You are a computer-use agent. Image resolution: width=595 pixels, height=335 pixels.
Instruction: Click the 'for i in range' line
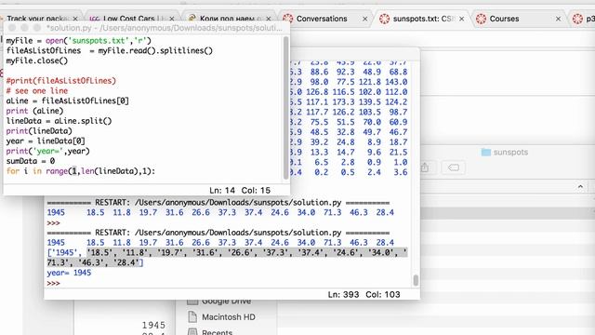click(81, 171)
